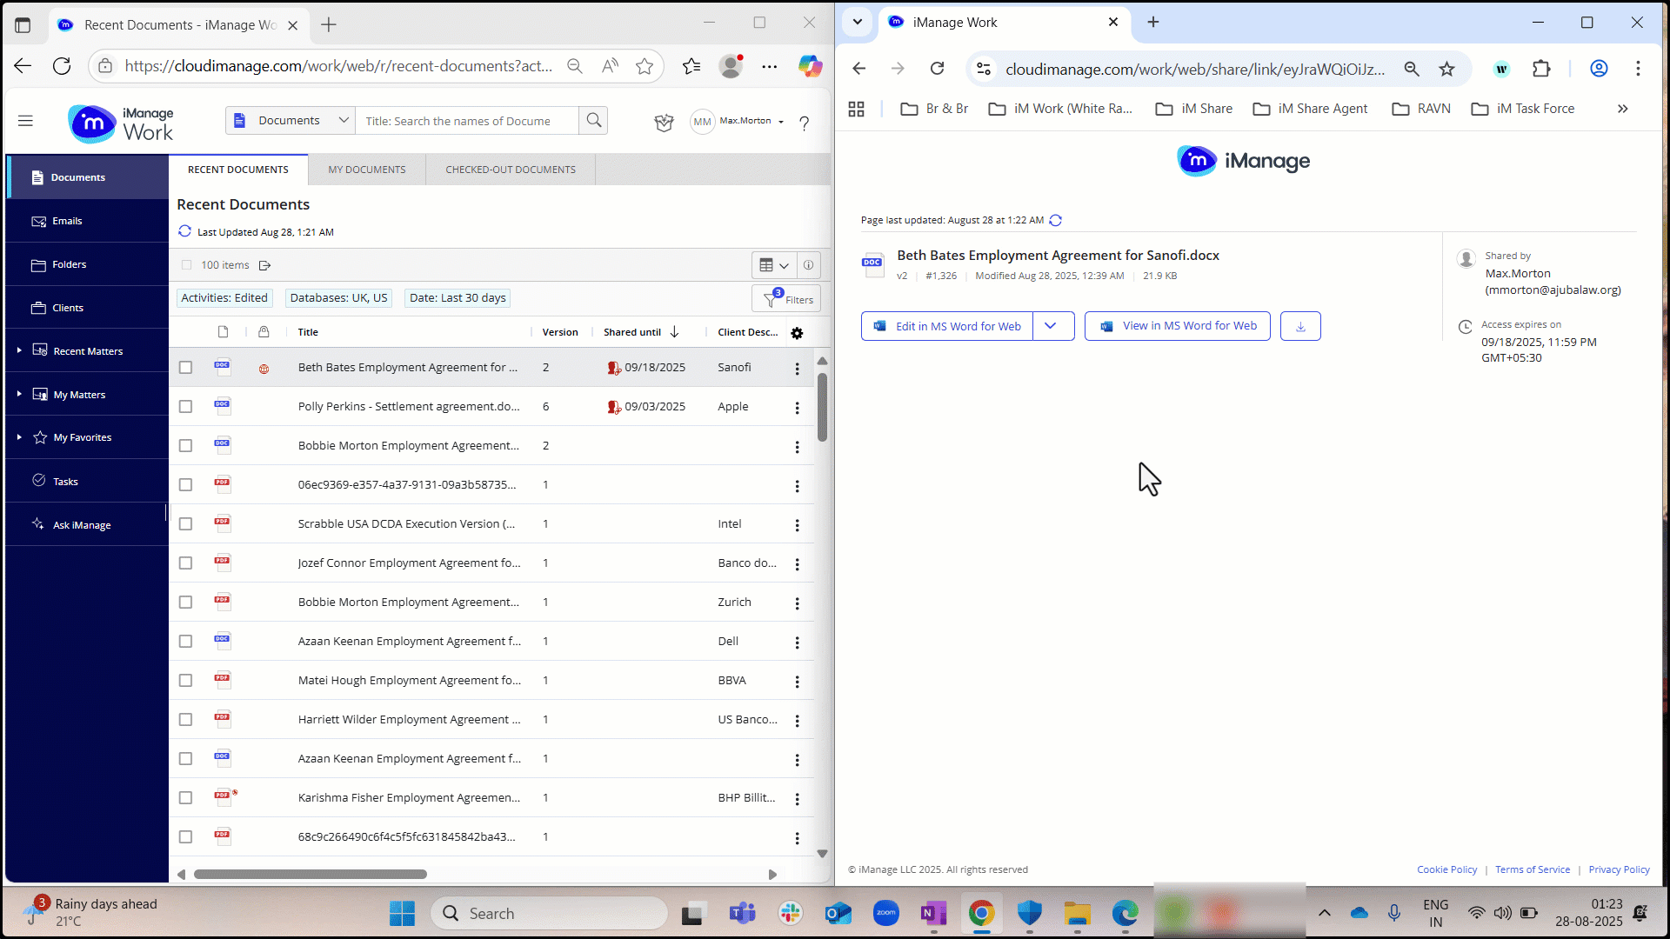Open the Edit in MS Word dropdown arrow
The width and height of the screenshot is (1670, 939).
[x=1052, y=326]
